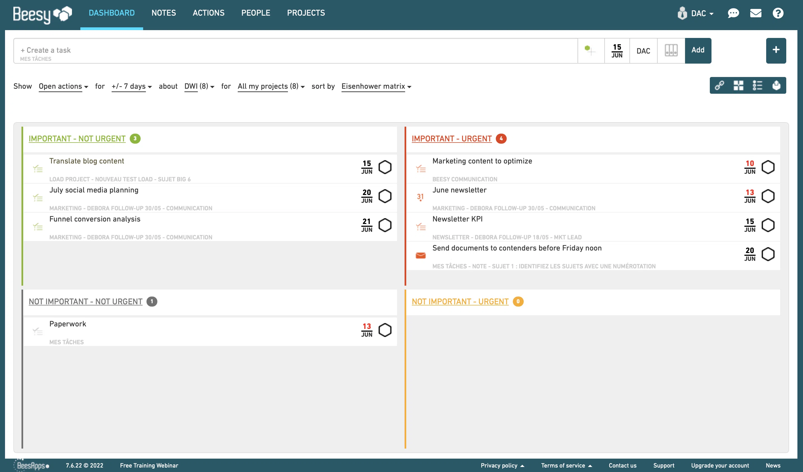803x472 pixels.
Task: Click the project binder icon in task bar
Action: tap(671, 51)
